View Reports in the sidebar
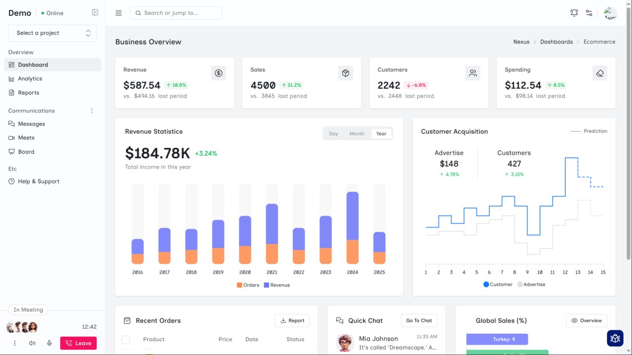The height and width of the screenshot is (355, 632). pos(29,92)
